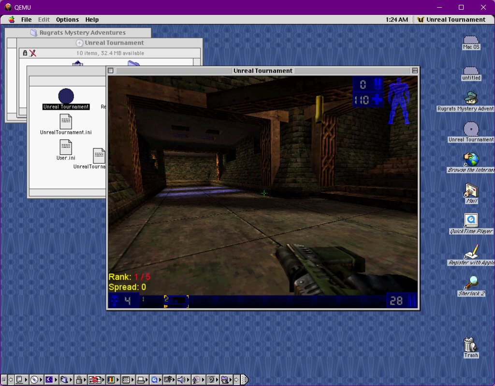The image size is (495, 386).
Task: Open the application switcher menu in menu bar
Action: coord(451,20)
